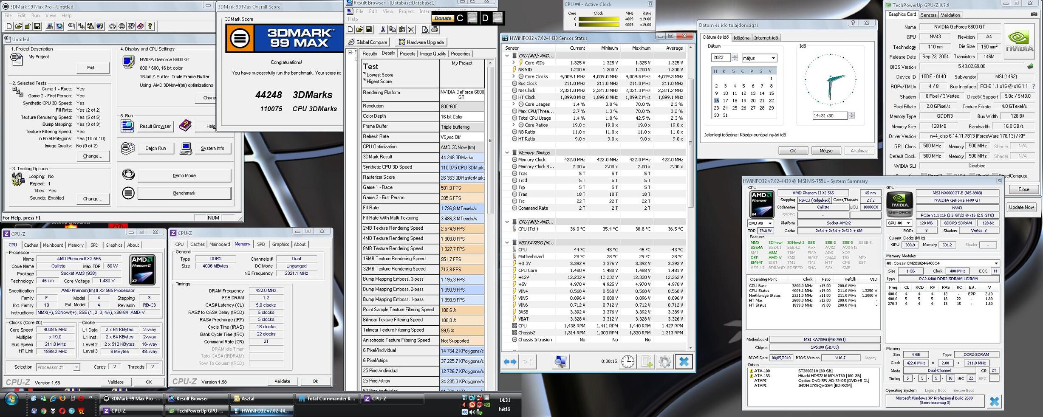Toggle the Selected Tests checkbox icon in 3DMark
Viewport: 1043px width, 417px height.
[17, 91]
